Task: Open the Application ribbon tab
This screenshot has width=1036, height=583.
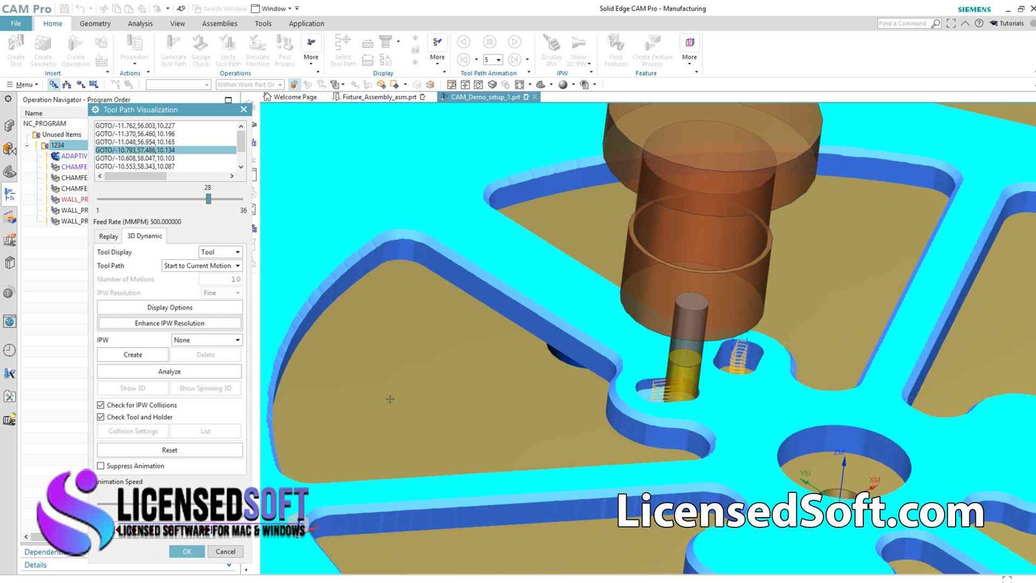Action: (x=306, y=23)
